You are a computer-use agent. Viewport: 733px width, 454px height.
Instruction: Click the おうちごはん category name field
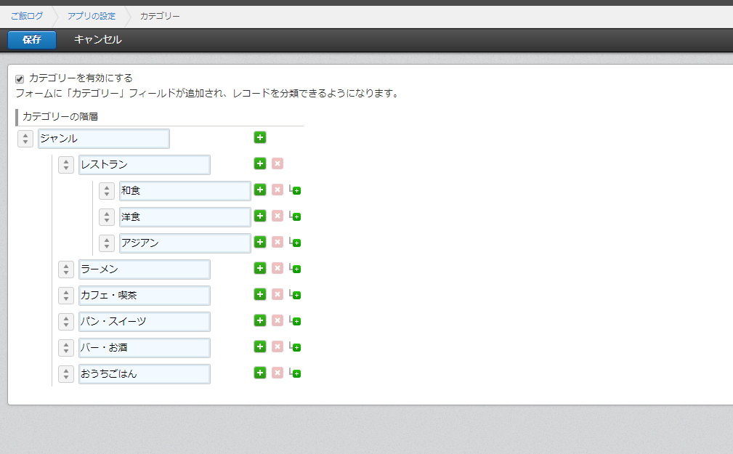coord(145,375)
